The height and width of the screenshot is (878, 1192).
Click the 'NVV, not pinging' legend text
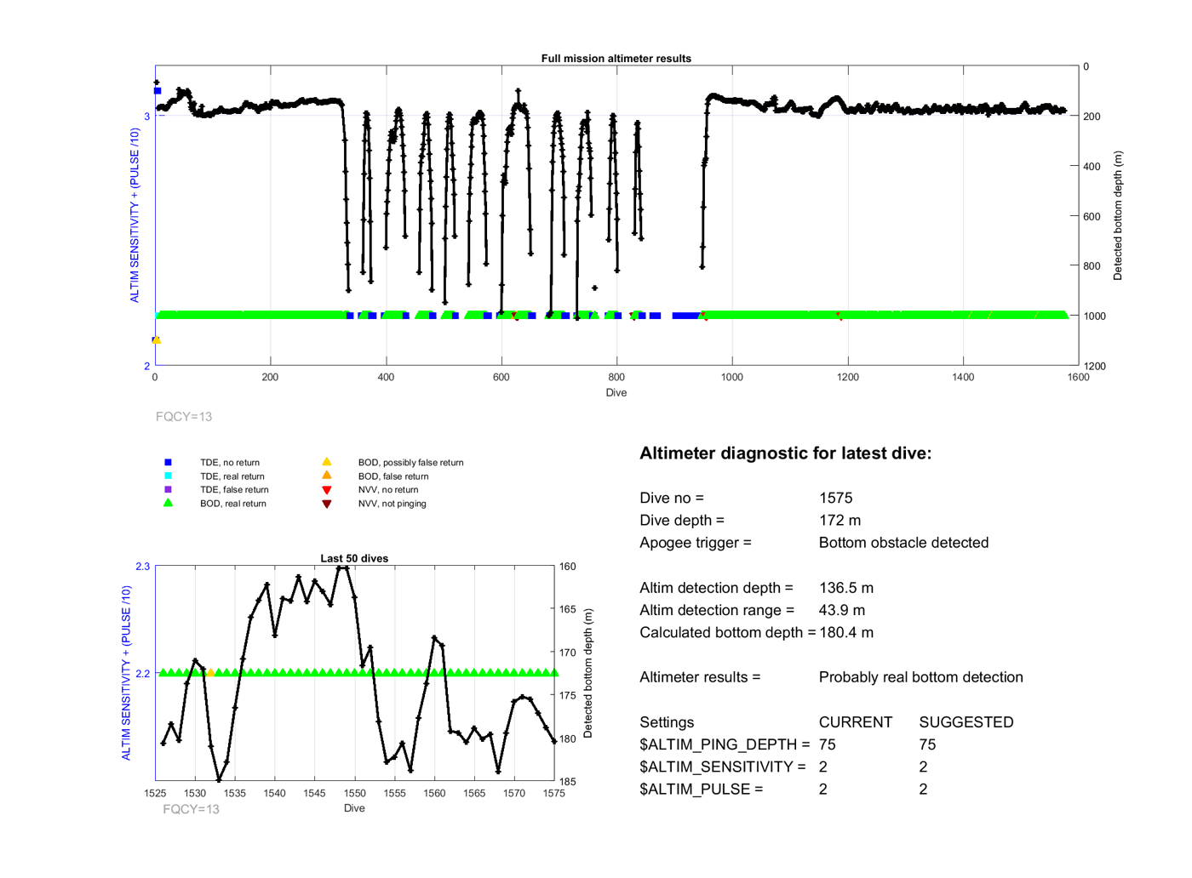pos(393,504)
